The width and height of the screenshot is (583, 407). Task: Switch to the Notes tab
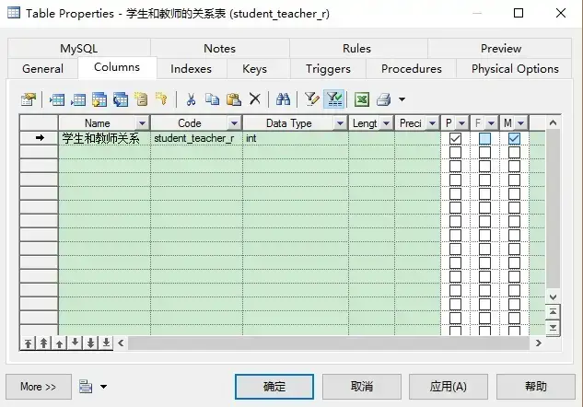point(220,48)
